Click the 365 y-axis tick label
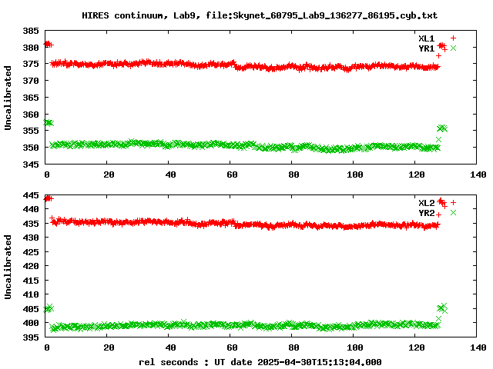The height and width of the screenshot is (369, 493). [x=31, y=98]
